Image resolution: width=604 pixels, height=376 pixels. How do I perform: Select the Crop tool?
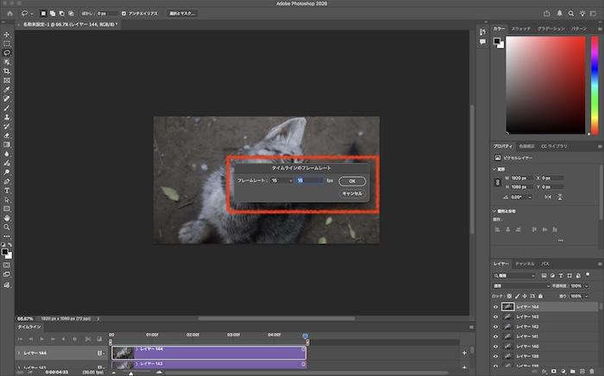[x=7, y=71]
